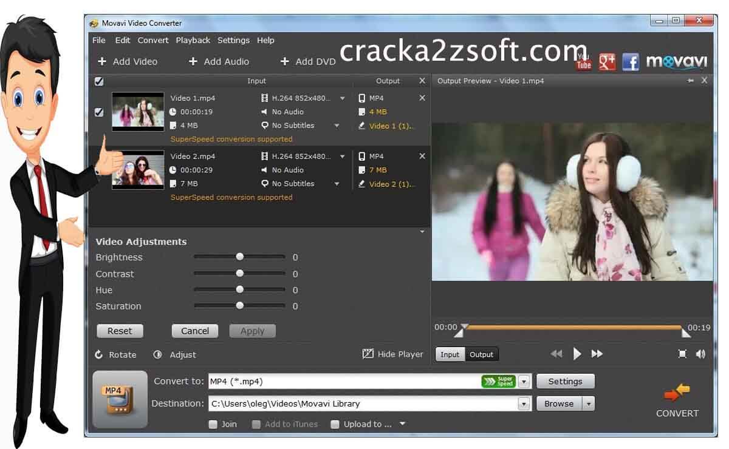Click the Brightness slider handle
The height and width of the screenshot is (449, 729).
point(239,257)
